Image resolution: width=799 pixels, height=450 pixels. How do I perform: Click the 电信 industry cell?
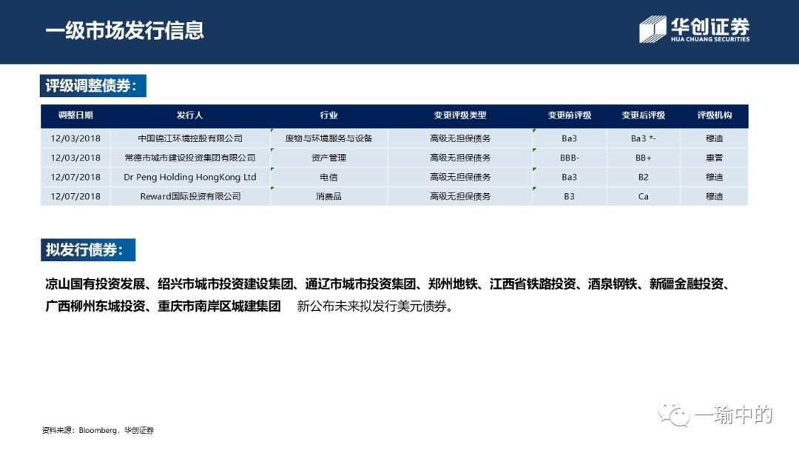[x=328, y=177]
